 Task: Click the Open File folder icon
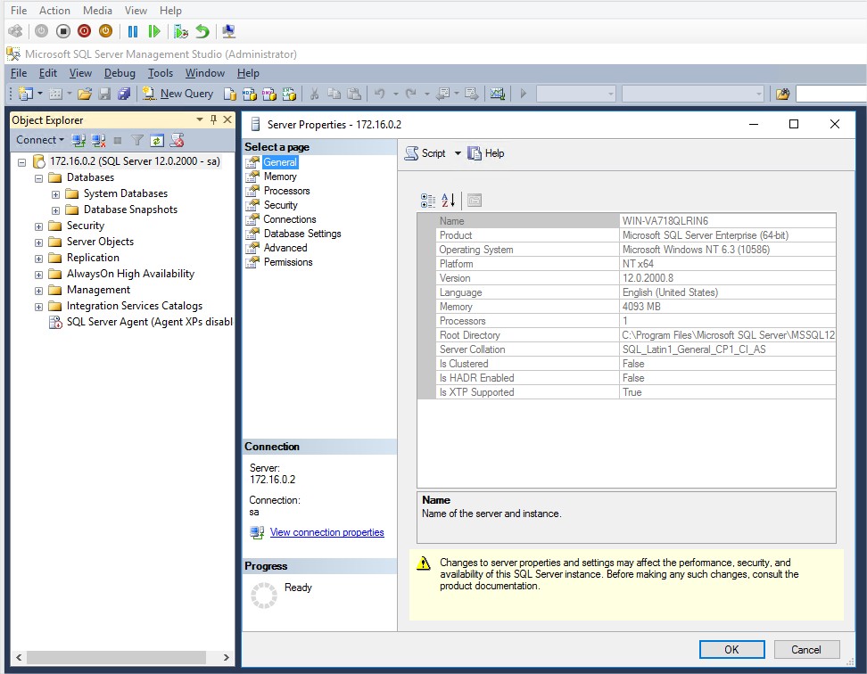coord(85,94)
